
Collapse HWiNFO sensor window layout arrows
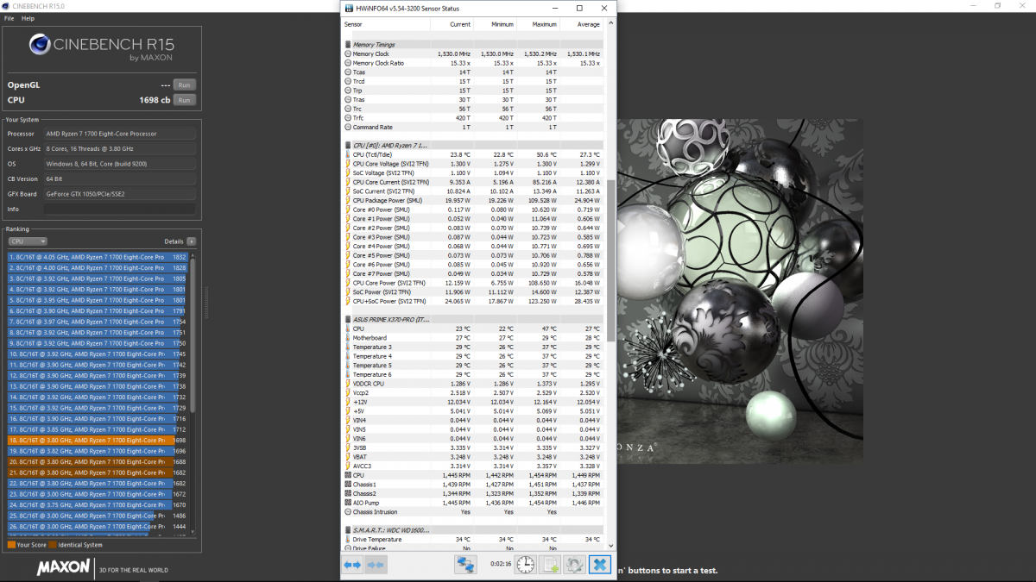point(376,565)
